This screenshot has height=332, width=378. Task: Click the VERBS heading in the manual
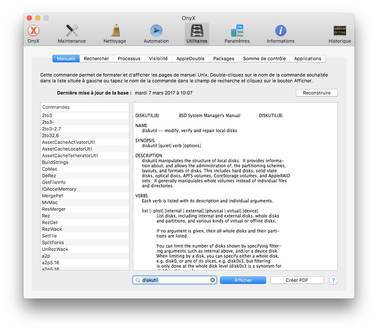(x=142, y=196)
